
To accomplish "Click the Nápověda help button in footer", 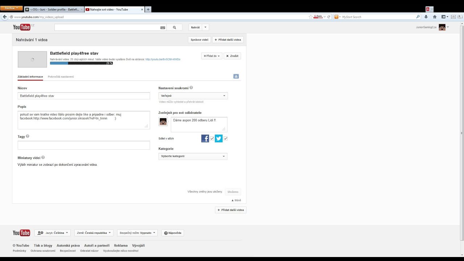I will tap(173, 233).
